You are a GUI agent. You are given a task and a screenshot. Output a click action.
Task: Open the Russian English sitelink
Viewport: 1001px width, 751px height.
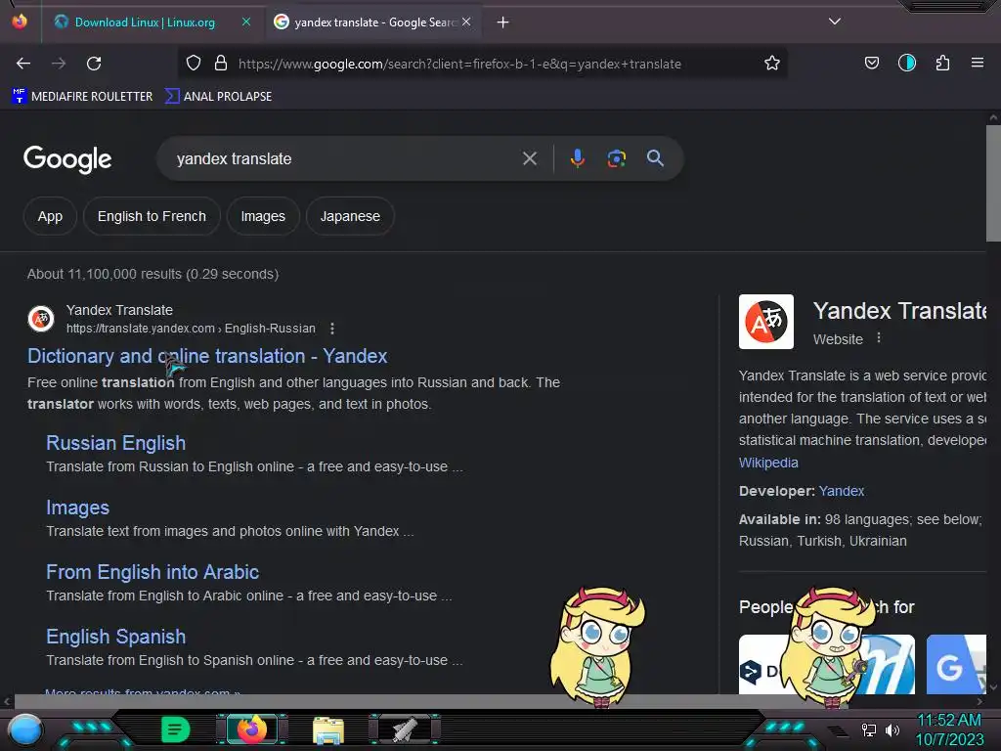(x=116, y=443)
